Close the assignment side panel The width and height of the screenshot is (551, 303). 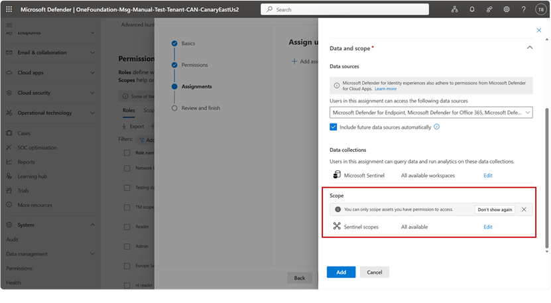(538, 30)
